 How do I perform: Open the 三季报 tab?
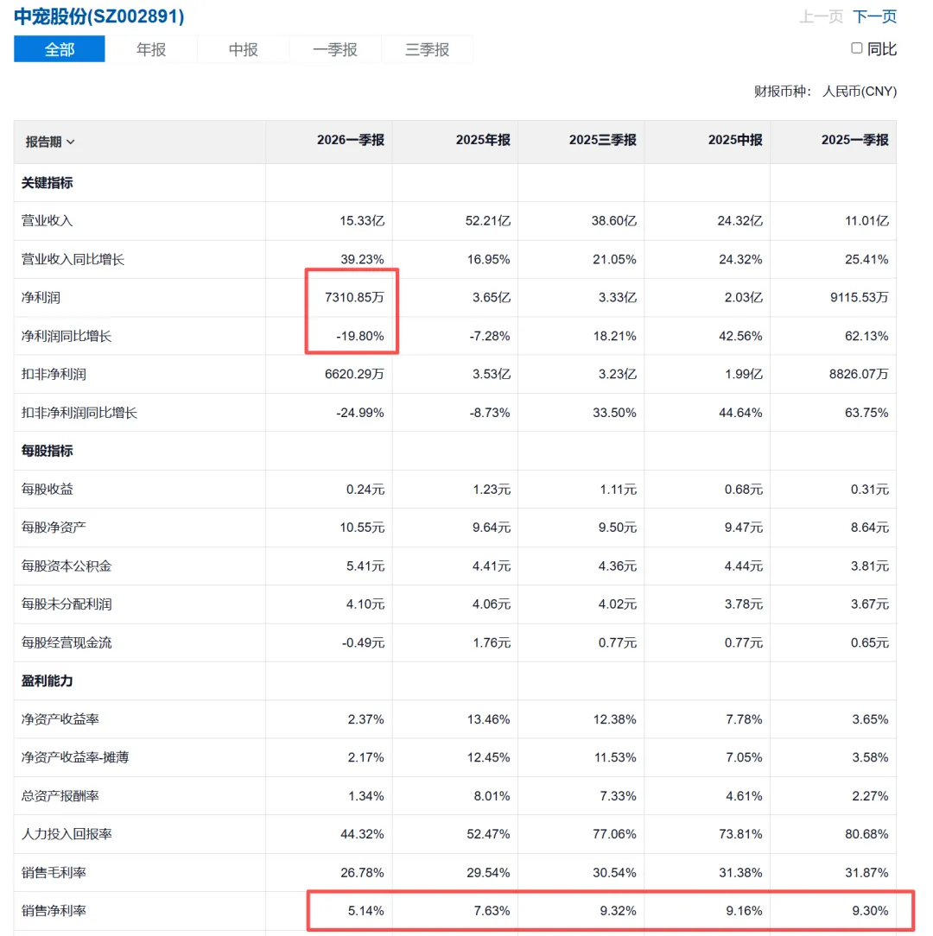(427, 49)
